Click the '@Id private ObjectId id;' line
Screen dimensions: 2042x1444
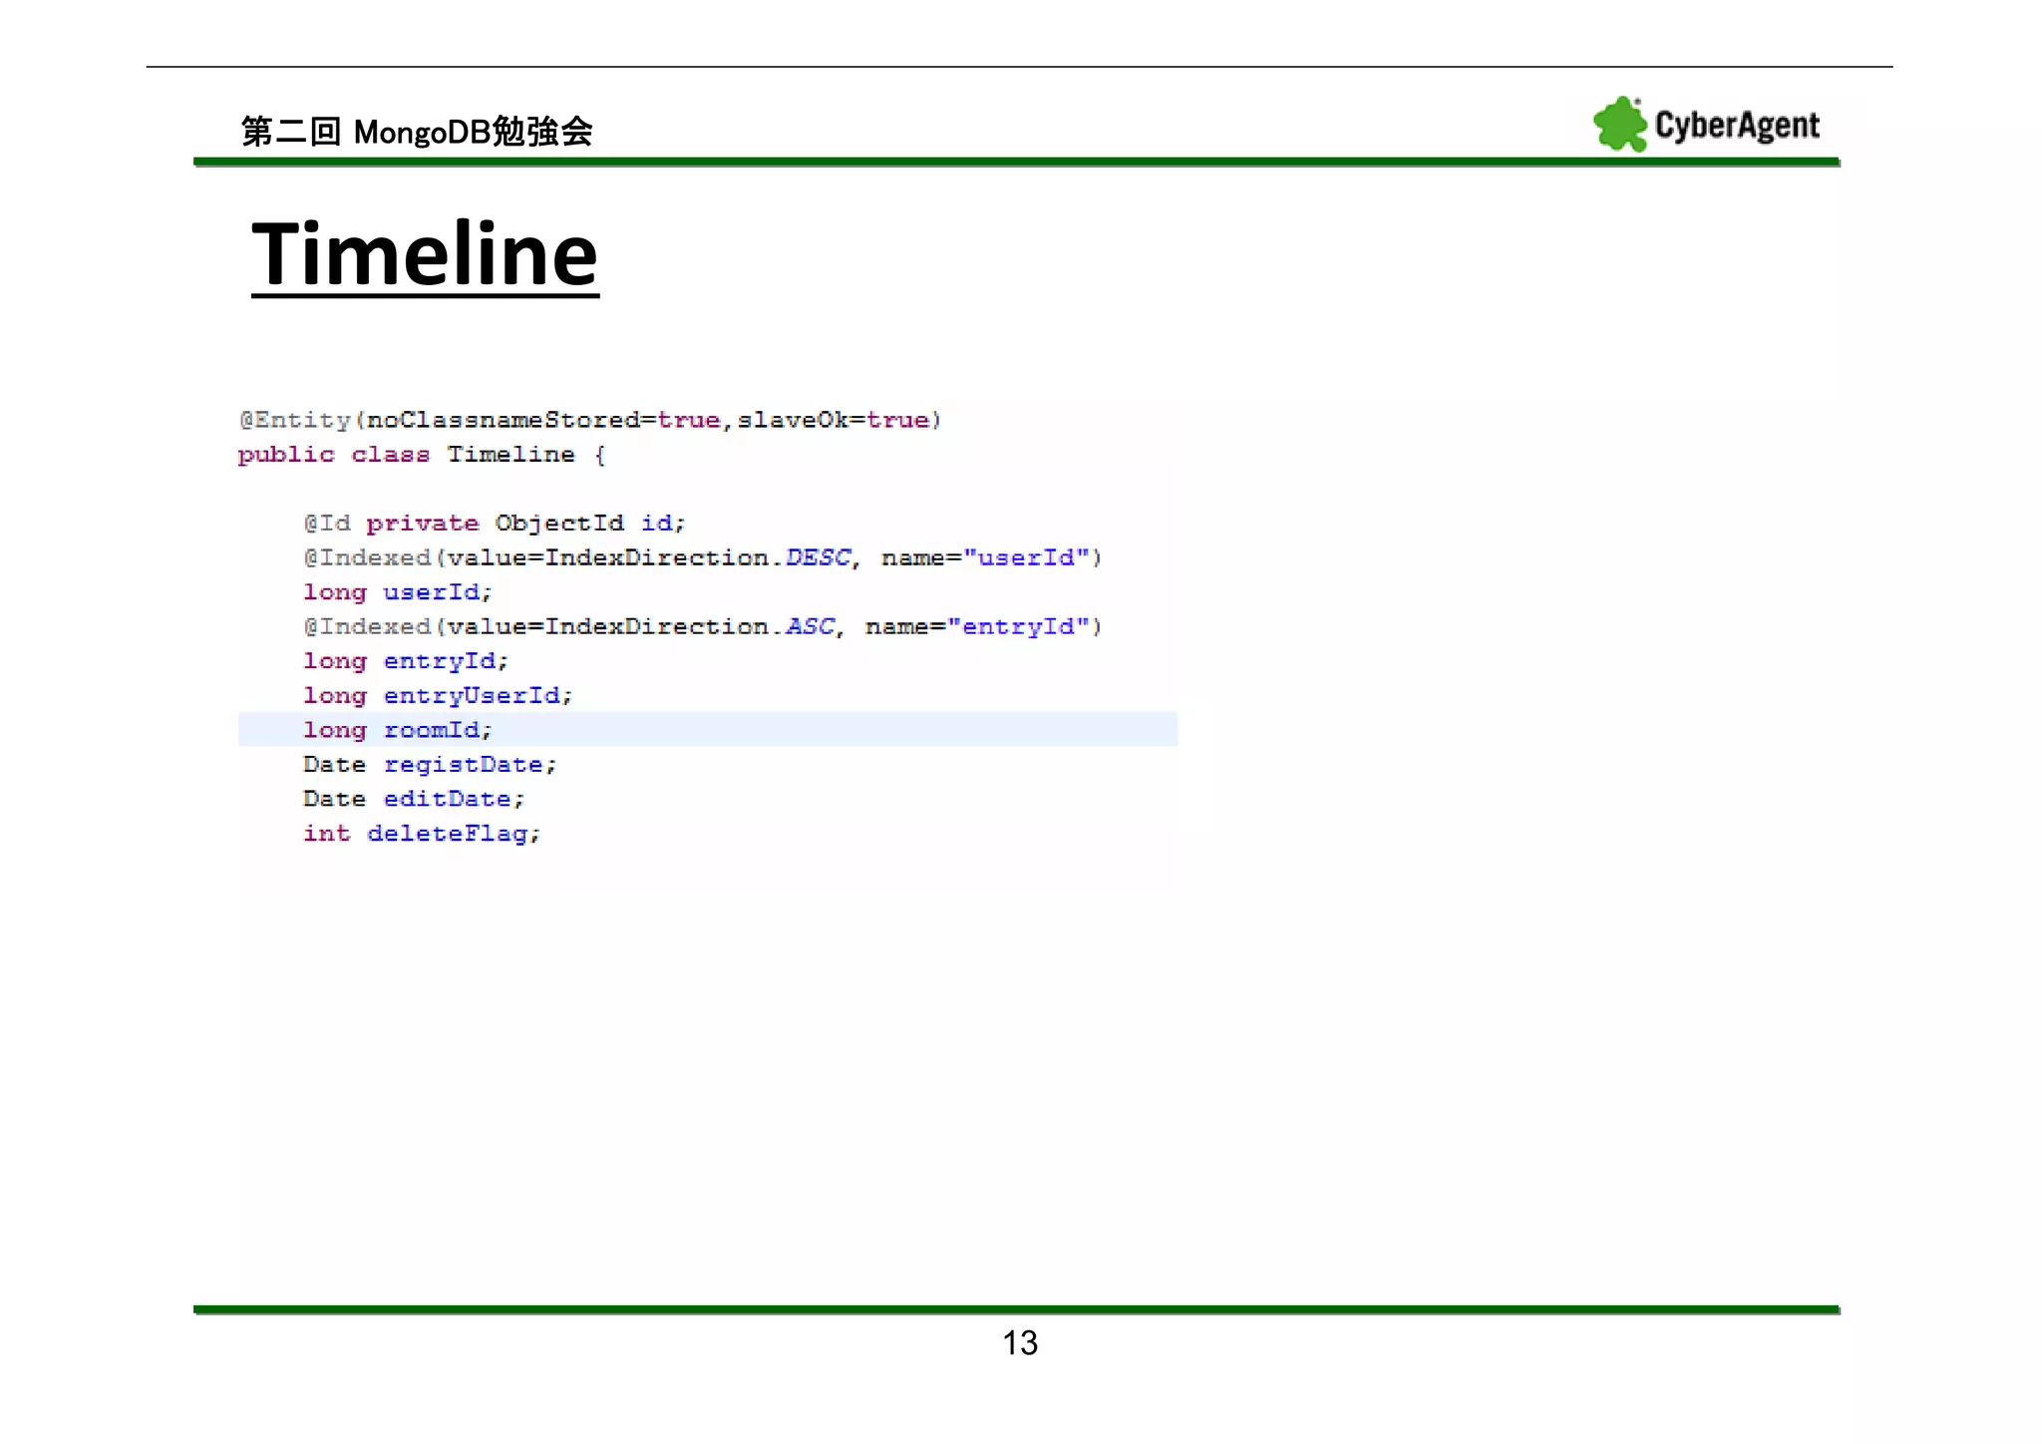click(x=495, y=524)
